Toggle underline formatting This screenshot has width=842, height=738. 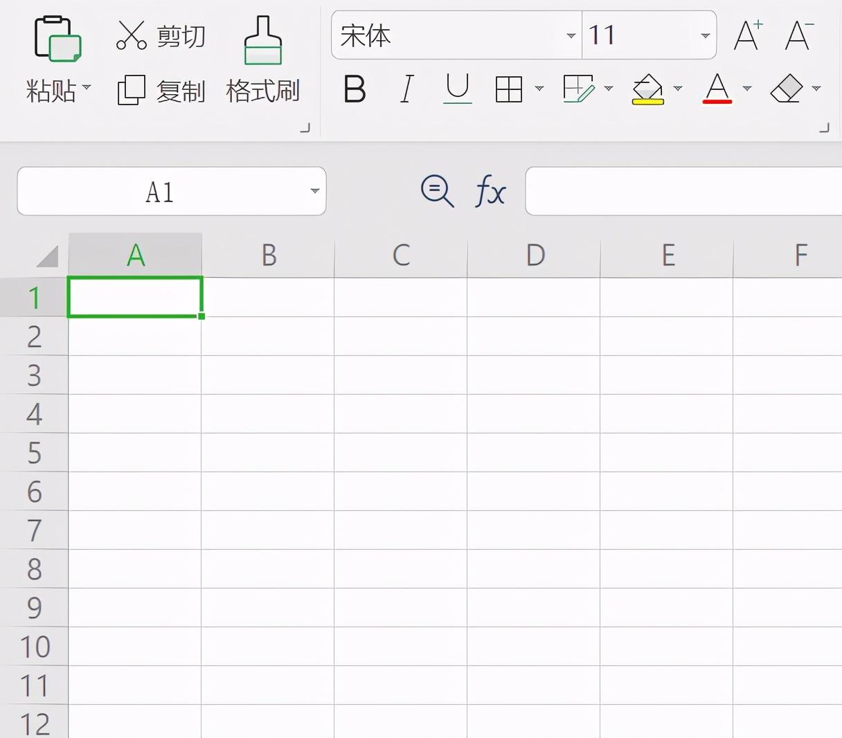(x=457, y=89)
